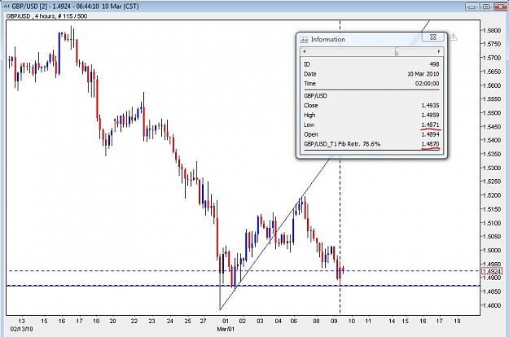Click the date axis label 27
The width and height of the screenshot is (509, 337).
tap(203, 321)
